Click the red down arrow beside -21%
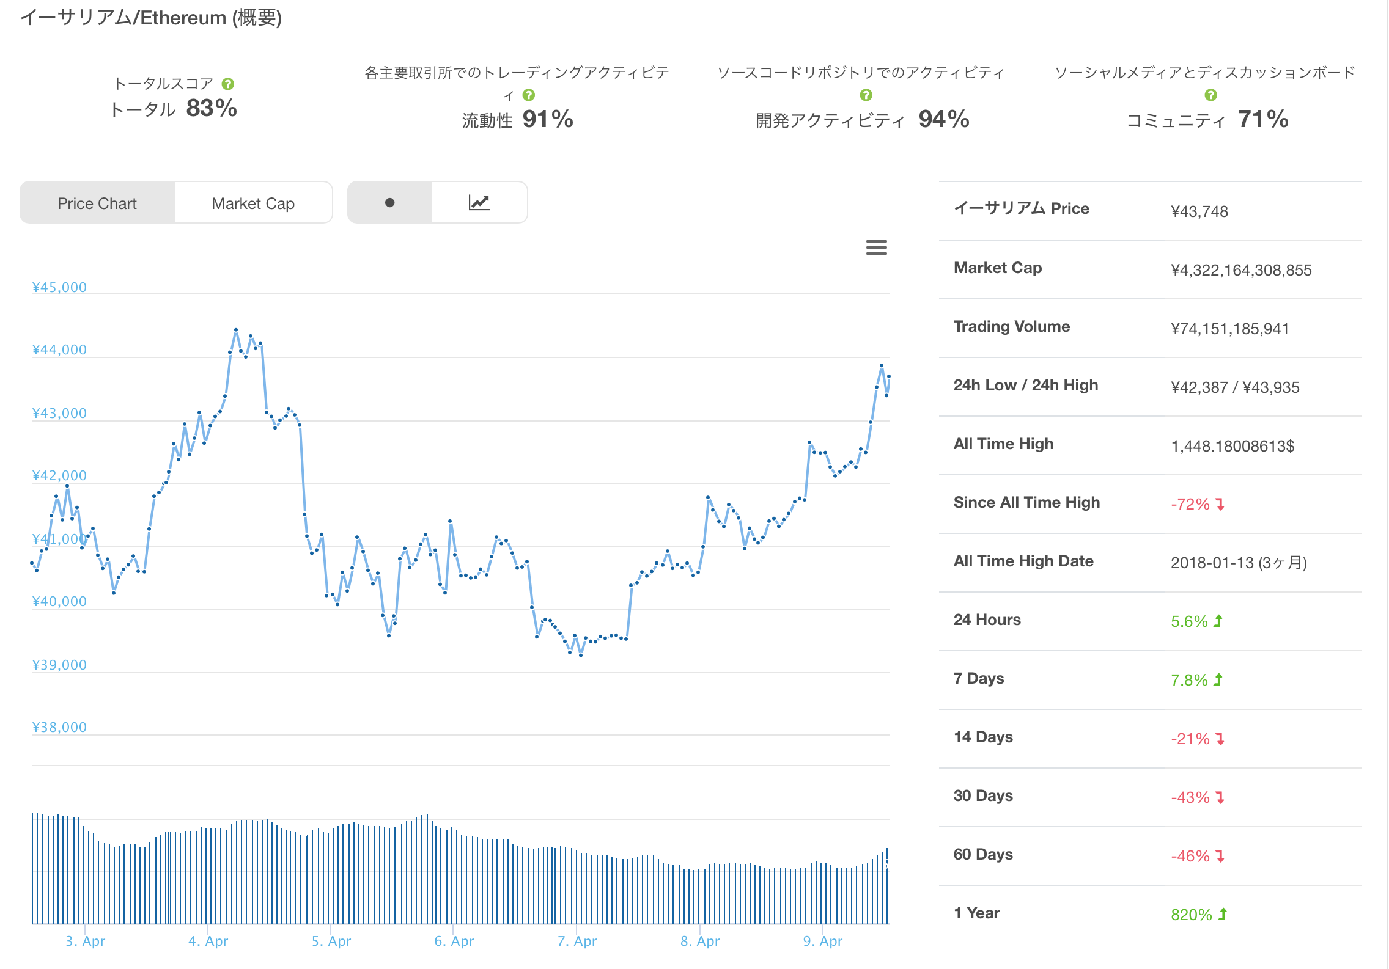The height and width of the screenshot is (969, 1389). tap(1220, 739)
